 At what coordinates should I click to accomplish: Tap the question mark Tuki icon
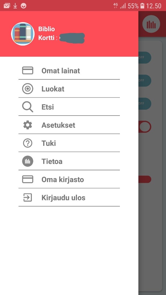click(28, 143)
